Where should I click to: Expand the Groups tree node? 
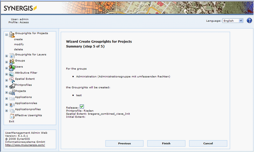(x=7, y=62)
